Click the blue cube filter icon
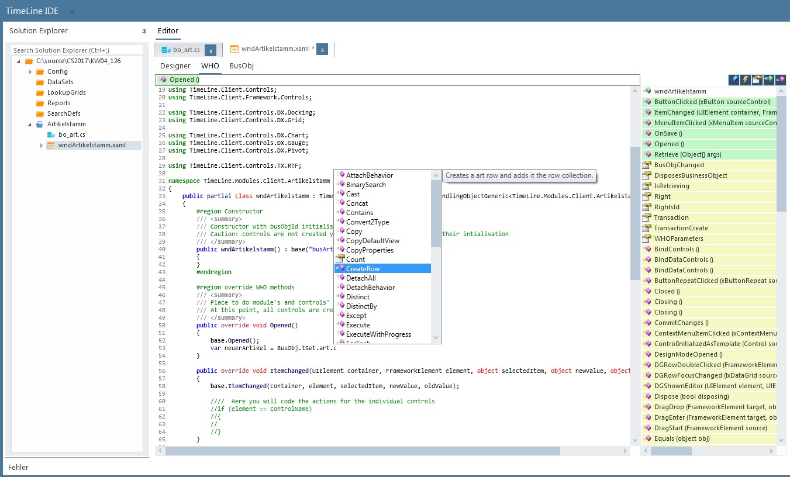This screenshot has height=477, width=790. [734, 79]
